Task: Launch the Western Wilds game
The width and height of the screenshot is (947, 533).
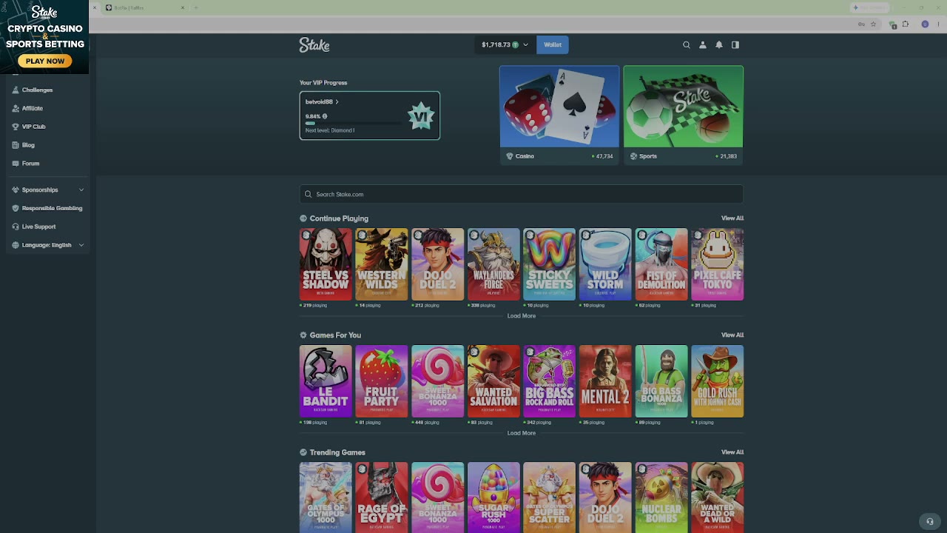Action: click(x=382, y=264)
